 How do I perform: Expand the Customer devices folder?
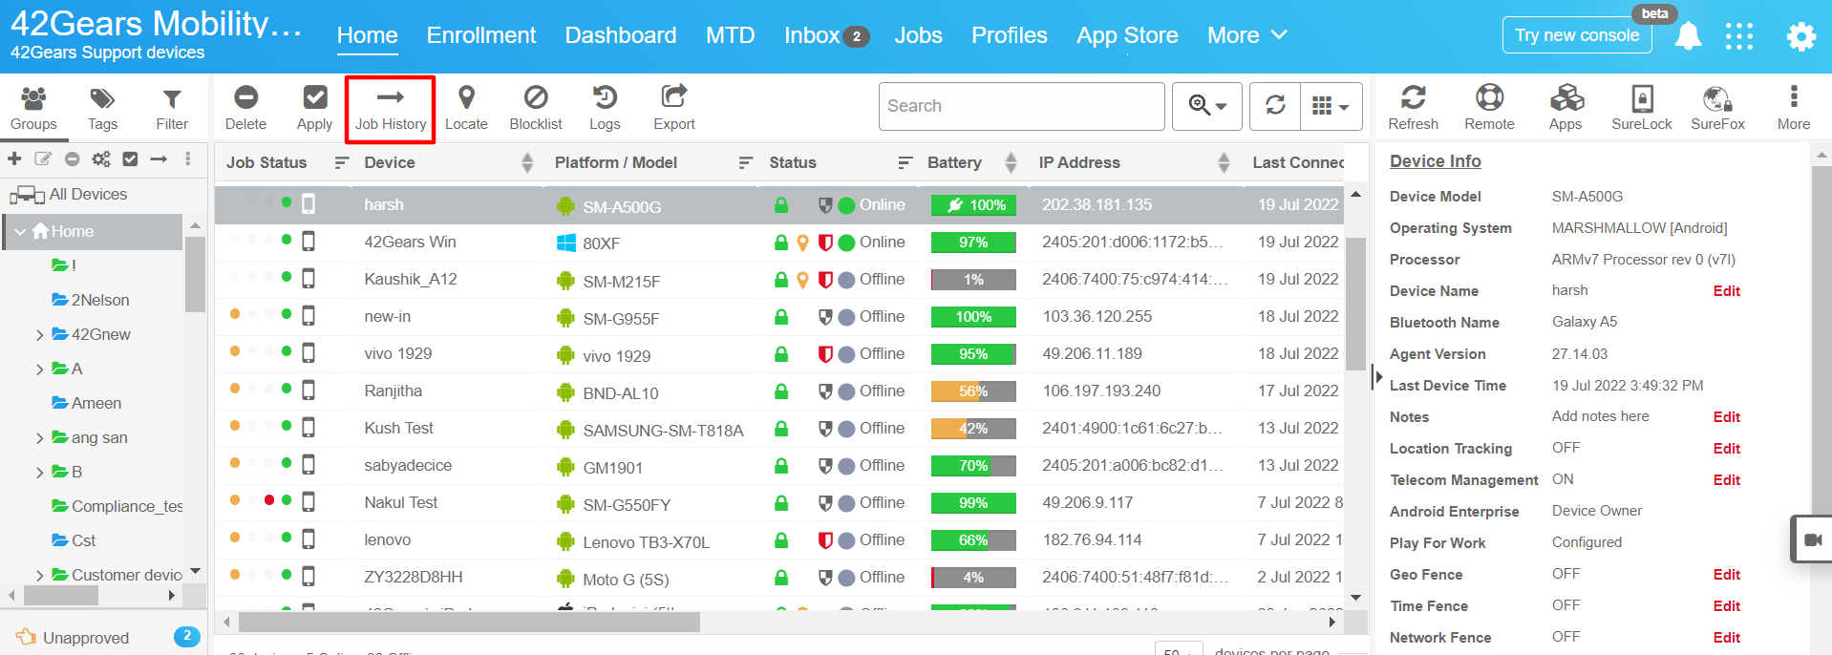[39, 576]
